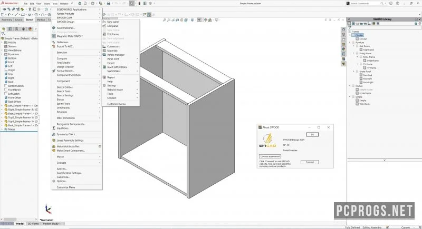The width and height of the screenshot is (422, 229).
Task: Click in the Search Commands field
Action: [x=365, y=4]
